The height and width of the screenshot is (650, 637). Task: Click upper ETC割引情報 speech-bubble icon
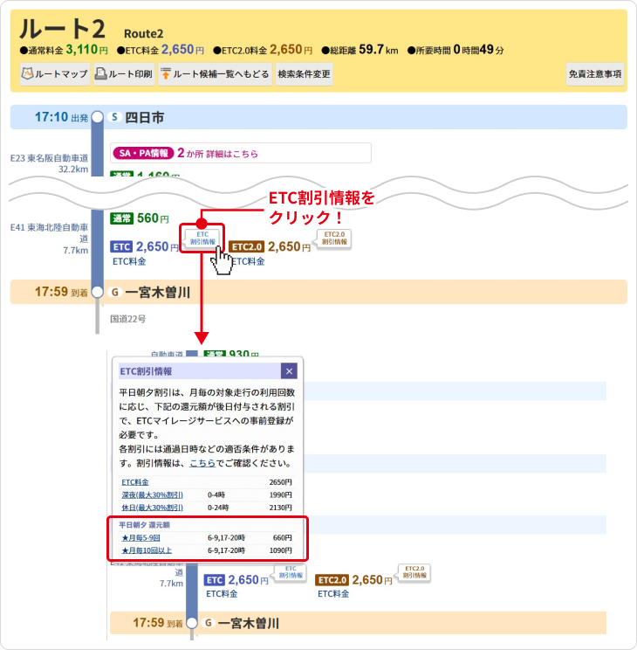[202, 239]
